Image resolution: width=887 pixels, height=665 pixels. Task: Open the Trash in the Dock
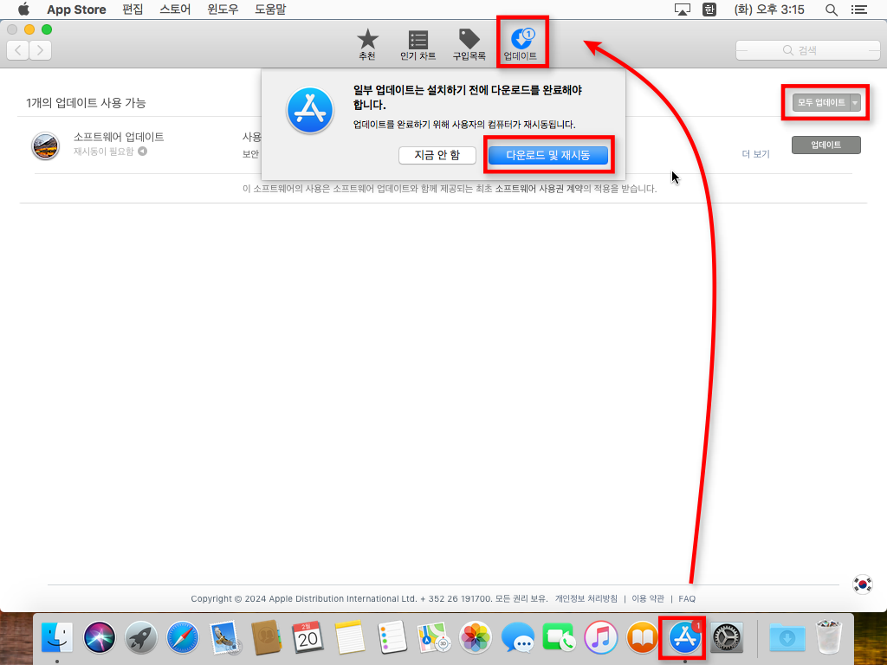click(x=829, y=637)
